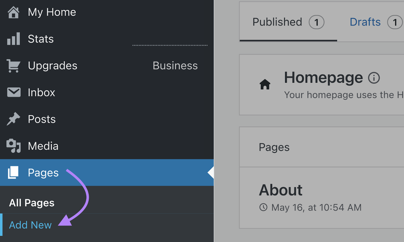This screenshot has width=404, height=242.
Task: Click the Upgrades Business label
Action: [175, 66]
